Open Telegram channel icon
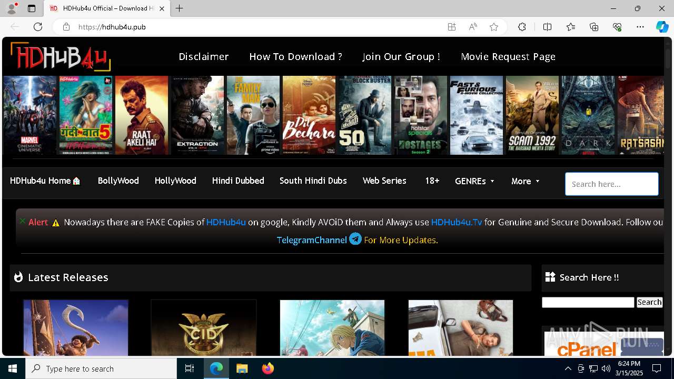This screenshot has height=379, width=674. tap(355, 239)
